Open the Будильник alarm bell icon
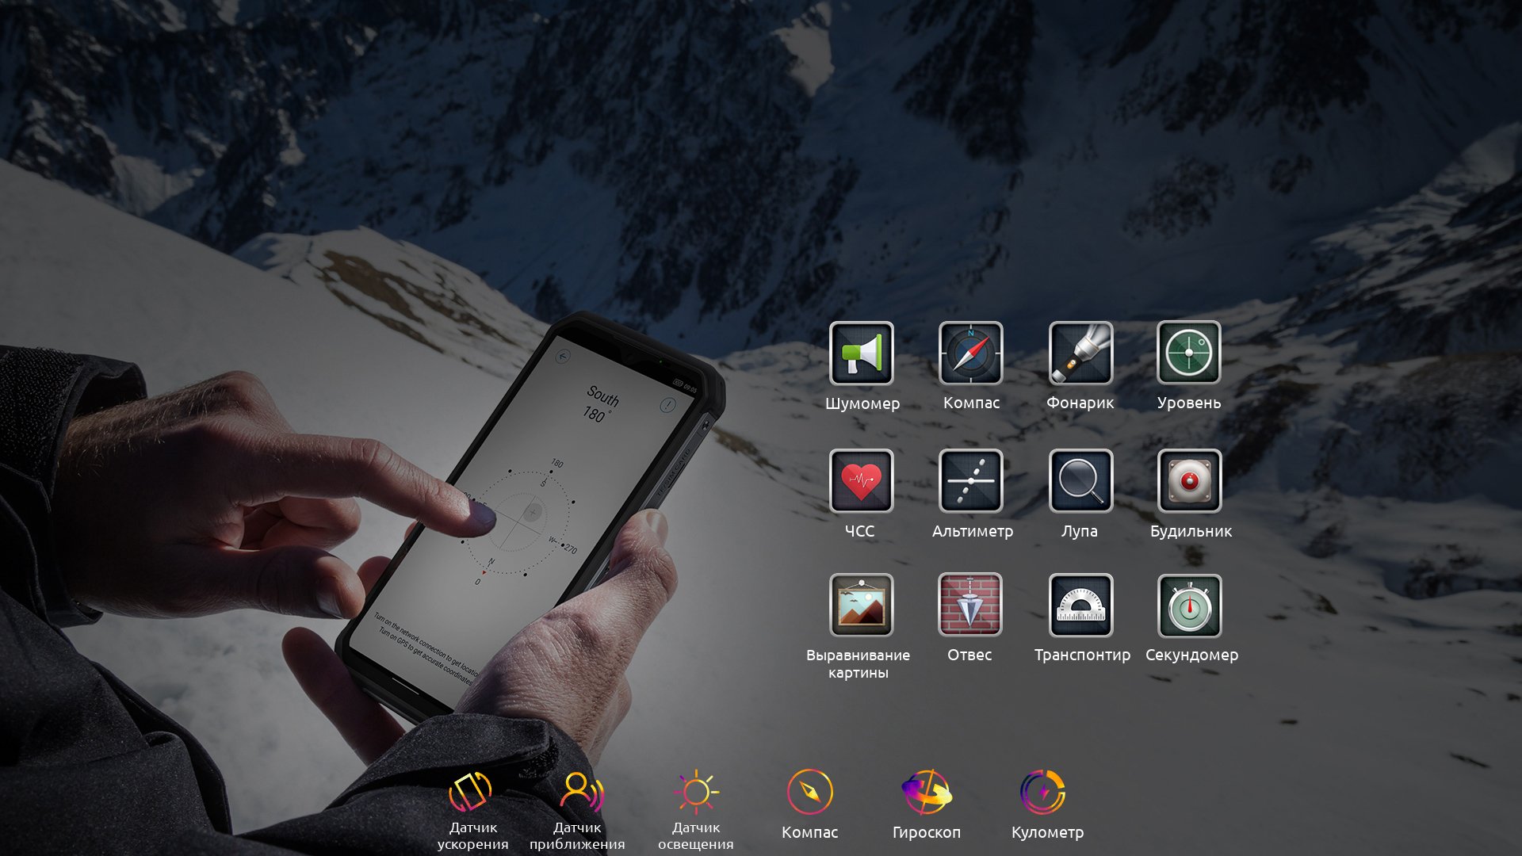Screen dimensions: 1522x856 [x=1189, y=481]
